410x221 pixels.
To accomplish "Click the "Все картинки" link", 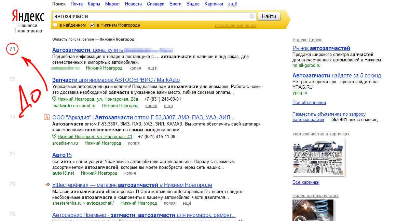I will tap(306, 182).
